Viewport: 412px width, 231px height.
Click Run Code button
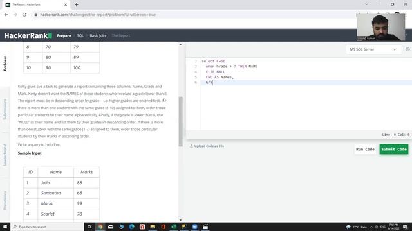click(x=365, y=149)
